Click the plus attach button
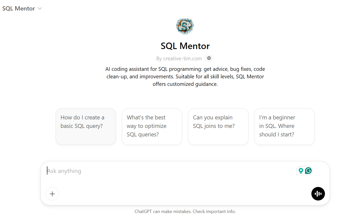 (x=52, y=194)
